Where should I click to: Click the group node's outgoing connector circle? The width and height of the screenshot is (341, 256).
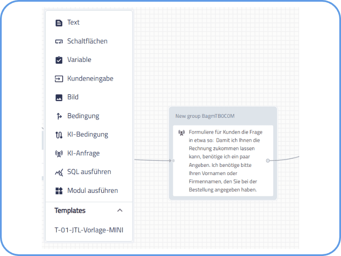[x=268, y=161]
